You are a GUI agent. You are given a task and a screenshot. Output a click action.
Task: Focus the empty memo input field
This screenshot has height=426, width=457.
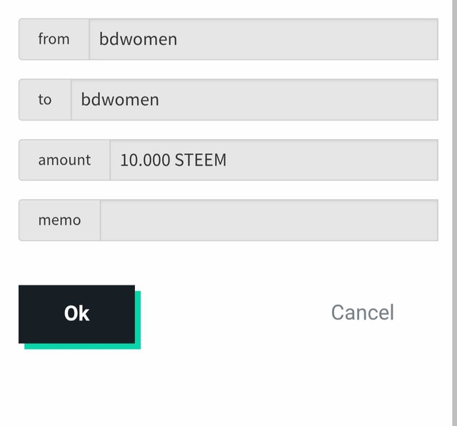pos(269,220)
